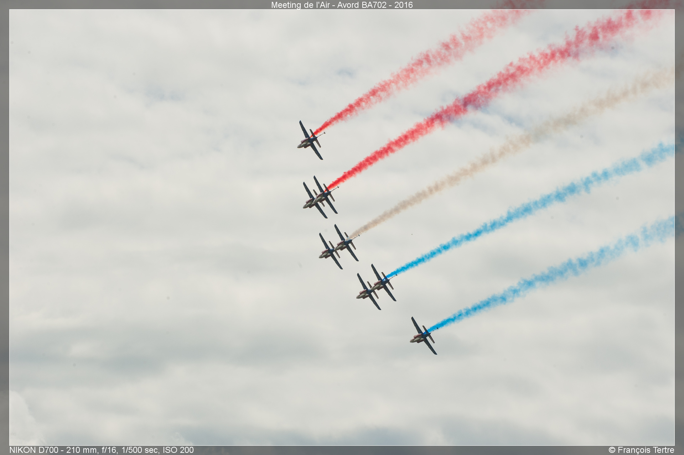Click the airshow photo of jets
The image size is (684, 455).
click(342, 227)
